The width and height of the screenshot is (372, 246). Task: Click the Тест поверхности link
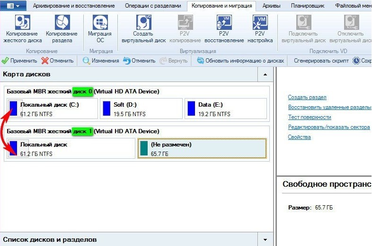tap(310, 117)
